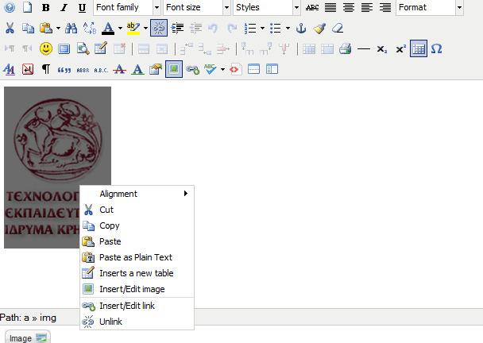
Task: Open the HTML source editor icon
Action: (235, 69)
